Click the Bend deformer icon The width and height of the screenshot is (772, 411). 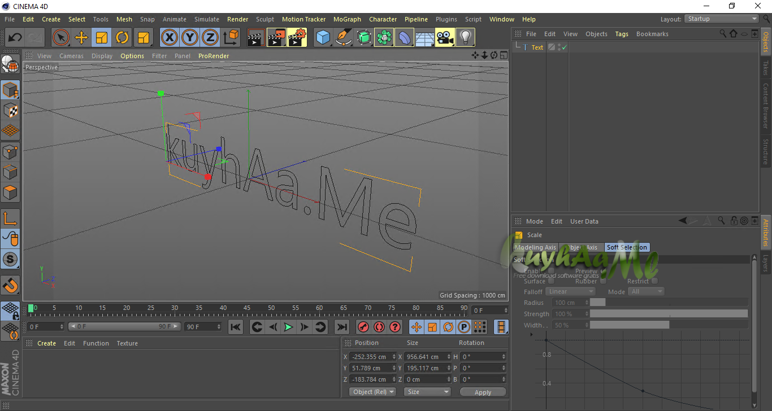405,38
